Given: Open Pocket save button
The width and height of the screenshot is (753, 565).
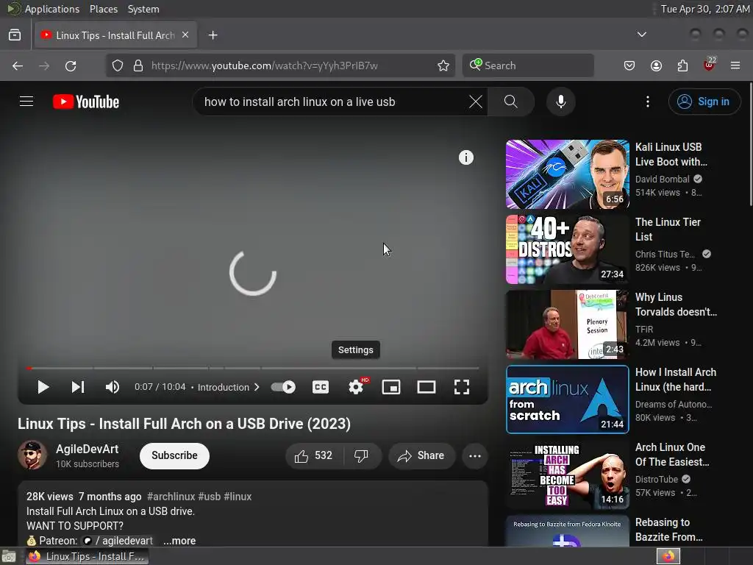Looking at the screenshot, I should point(629,65).
